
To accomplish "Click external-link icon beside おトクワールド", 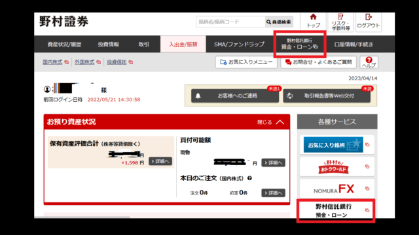I will (367, 166).
